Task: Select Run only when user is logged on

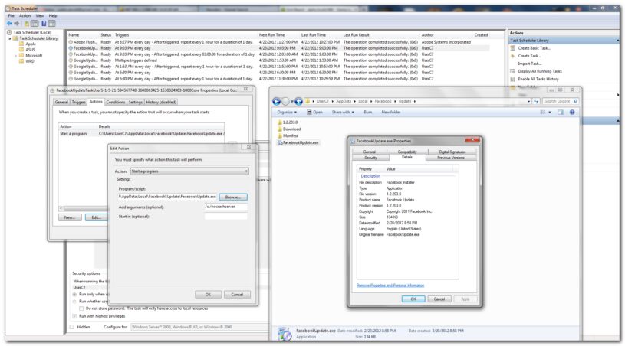Action: 74,294
